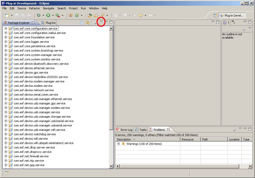Launch the green Run button
Image resolution: width=255 pixels, height=178 pixels.
pos(48,15)
